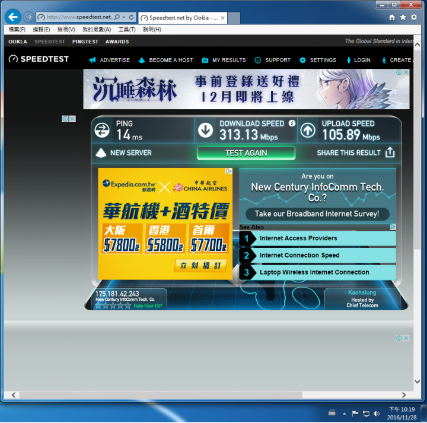Click the Expedia ad AdChoices icon
Viewport: 427px width, 423px height.
click(x=229, y=171)
